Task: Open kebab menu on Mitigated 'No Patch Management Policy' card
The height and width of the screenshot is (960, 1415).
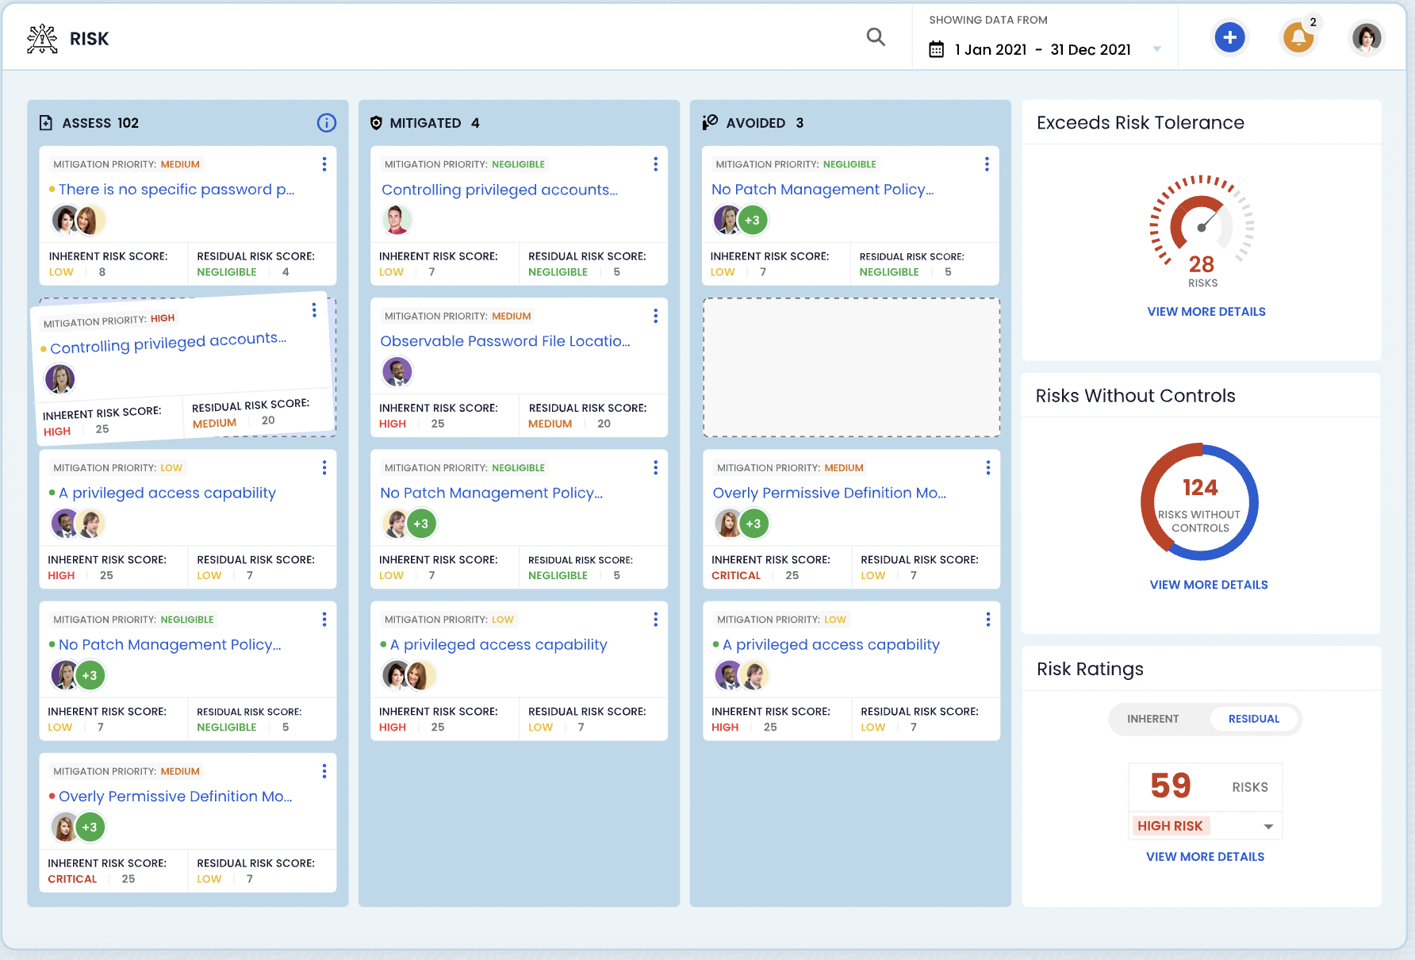Action: (x=655, y=467)
